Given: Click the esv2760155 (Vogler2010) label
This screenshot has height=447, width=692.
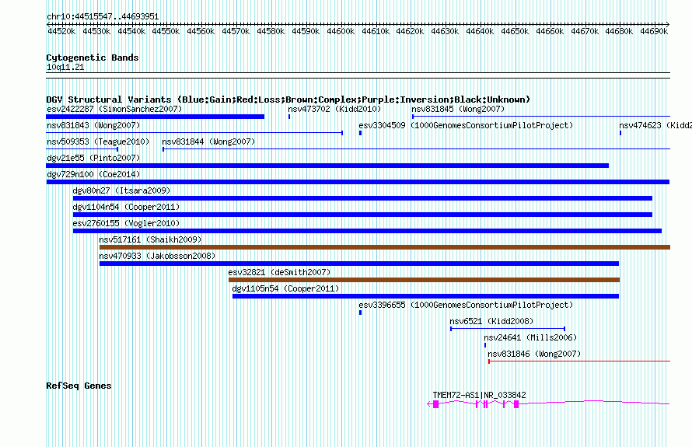Looking at the screenshot, I should point(126,223).
